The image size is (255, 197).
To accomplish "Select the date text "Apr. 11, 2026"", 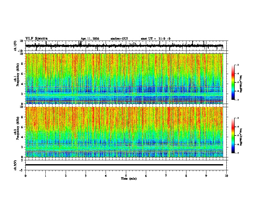I will pos(90,39).
